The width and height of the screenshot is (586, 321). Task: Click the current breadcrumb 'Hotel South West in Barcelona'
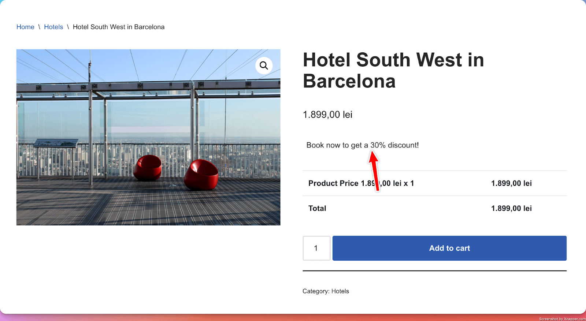(119, 27)
